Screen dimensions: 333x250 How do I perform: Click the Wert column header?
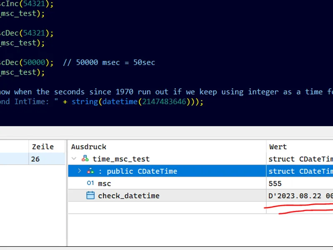point(278,147)
